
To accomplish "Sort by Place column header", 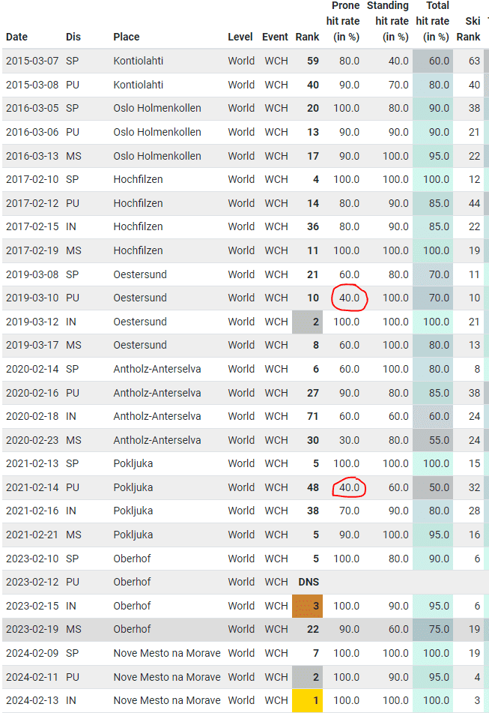I will click(x=127, y=37).
